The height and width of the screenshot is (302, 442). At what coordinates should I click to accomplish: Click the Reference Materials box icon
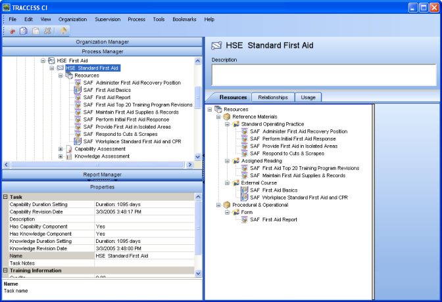227,117
